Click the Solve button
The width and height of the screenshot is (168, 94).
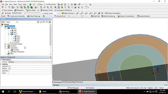40,4
